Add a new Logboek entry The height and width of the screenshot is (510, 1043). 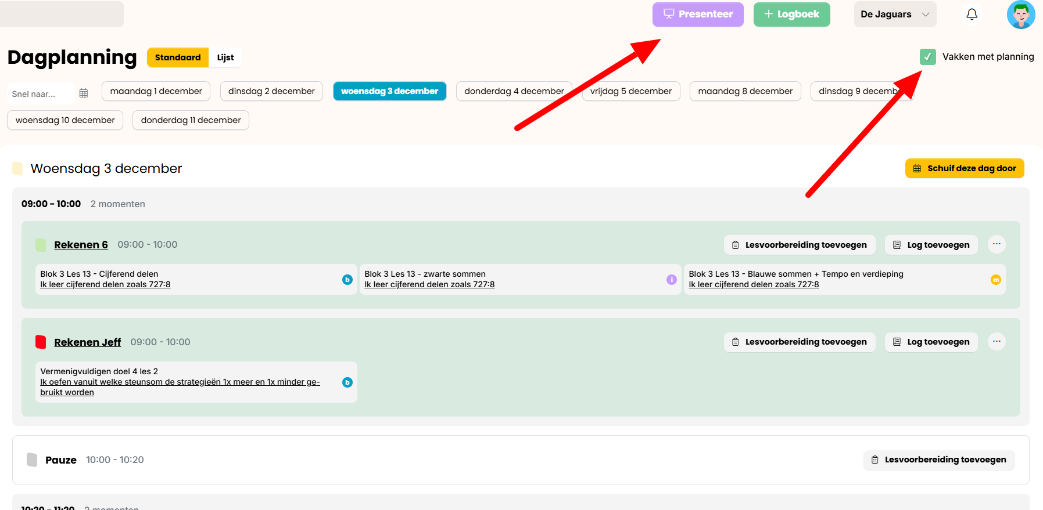(x=791, y=15)
